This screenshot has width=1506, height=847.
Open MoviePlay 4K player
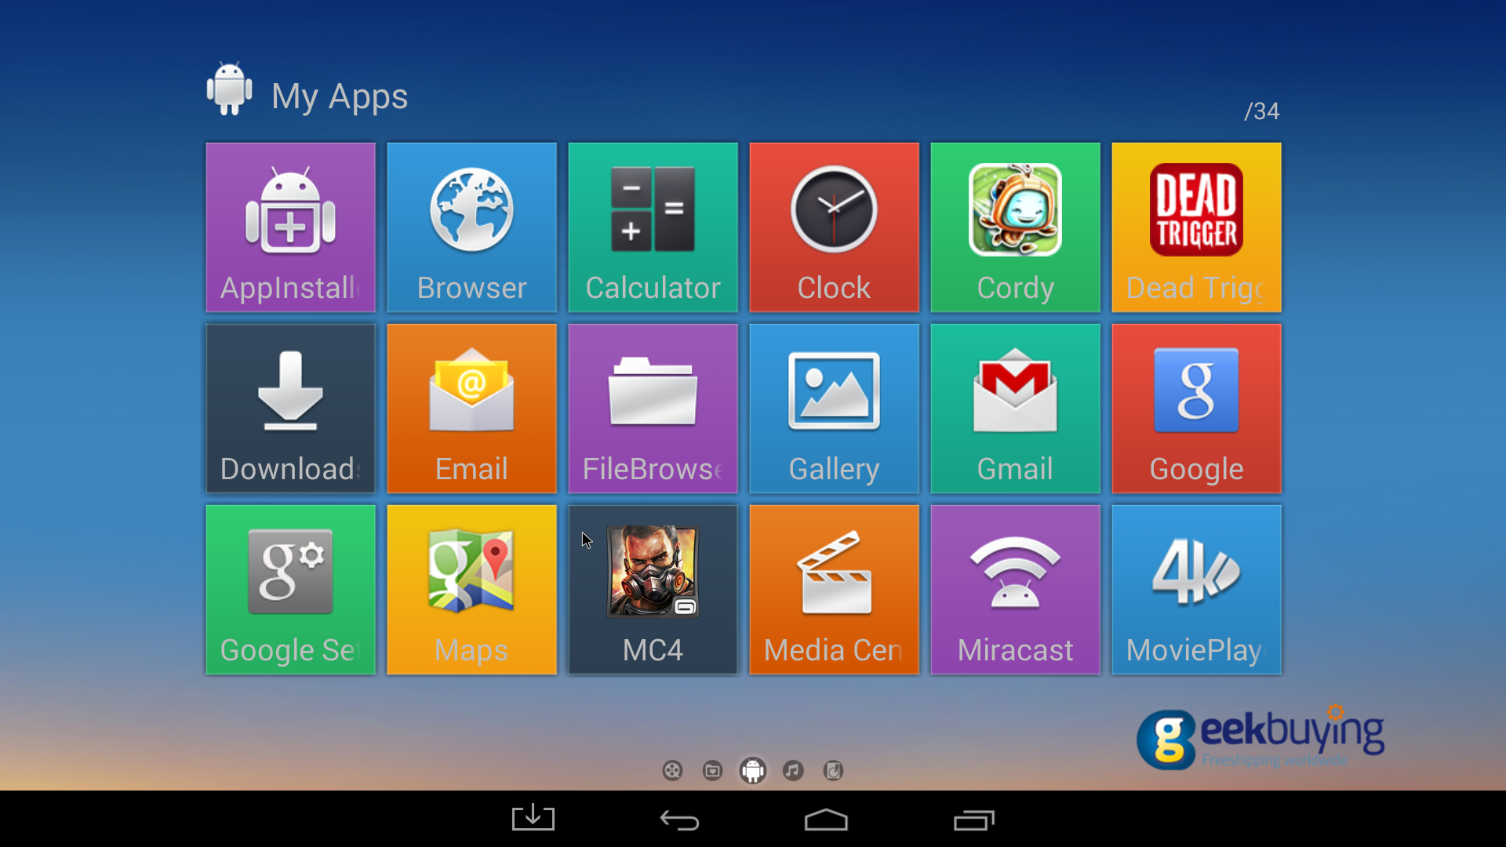pos(1195,590)
